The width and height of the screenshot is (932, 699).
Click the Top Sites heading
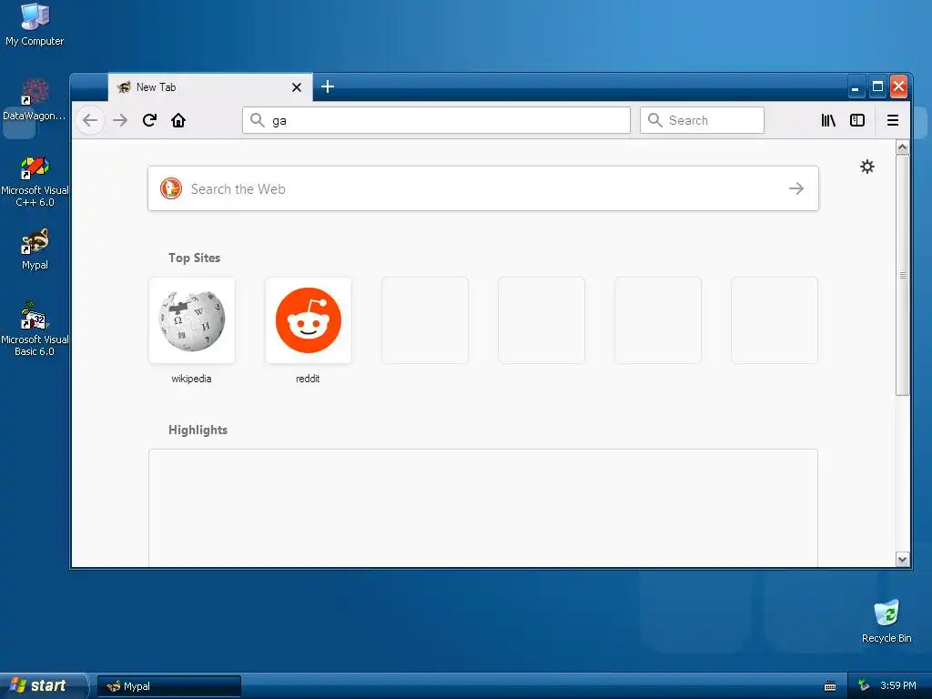click(x=195, y=258)
